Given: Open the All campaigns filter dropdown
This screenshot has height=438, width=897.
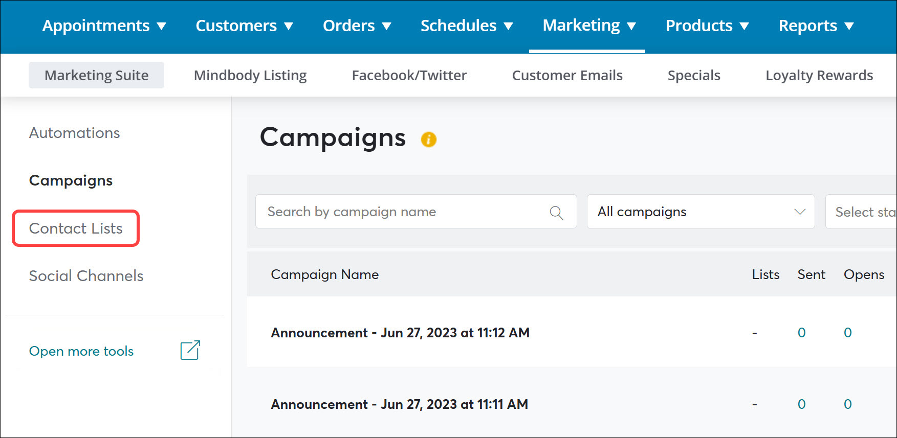Looking at the screenshot, I should (x=700, y=212).
